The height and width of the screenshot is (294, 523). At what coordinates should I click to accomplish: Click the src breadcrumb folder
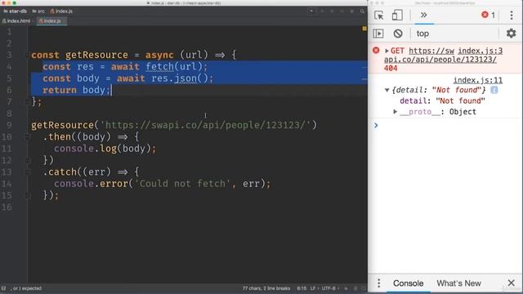click(38, 11)
